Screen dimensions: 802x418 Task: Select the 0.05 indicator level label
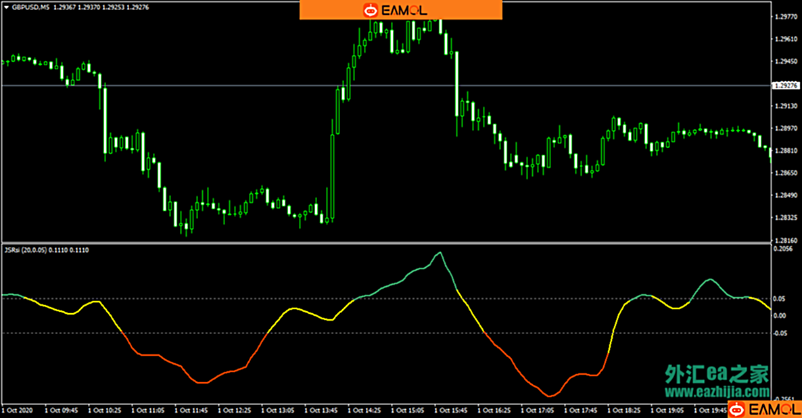tap(780, 298)
